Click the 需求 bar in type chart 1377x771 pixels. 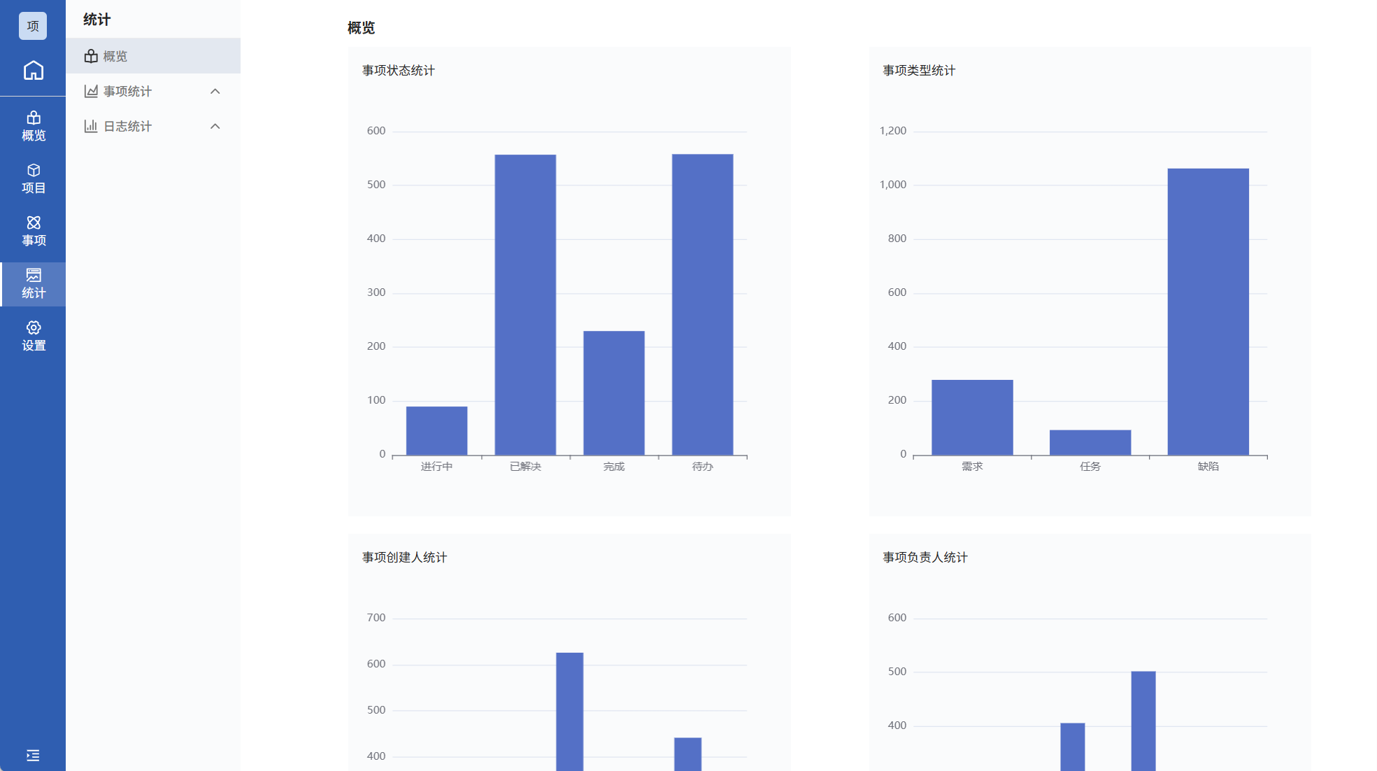point(972,417)
